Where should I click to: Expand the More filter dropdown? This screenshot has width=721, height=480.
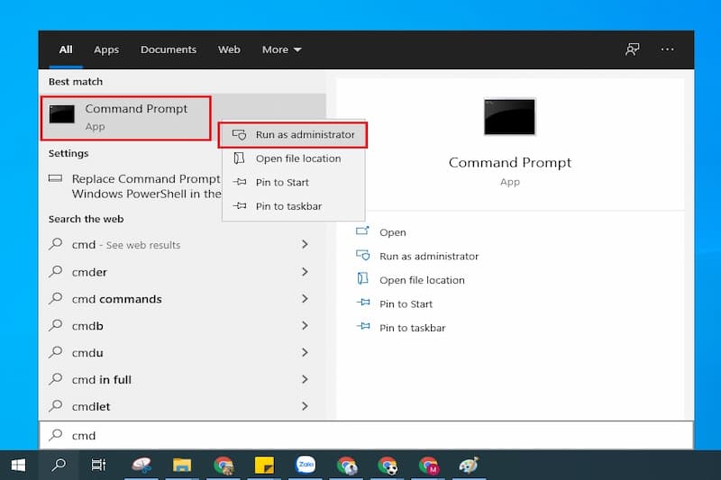point(281,50)
